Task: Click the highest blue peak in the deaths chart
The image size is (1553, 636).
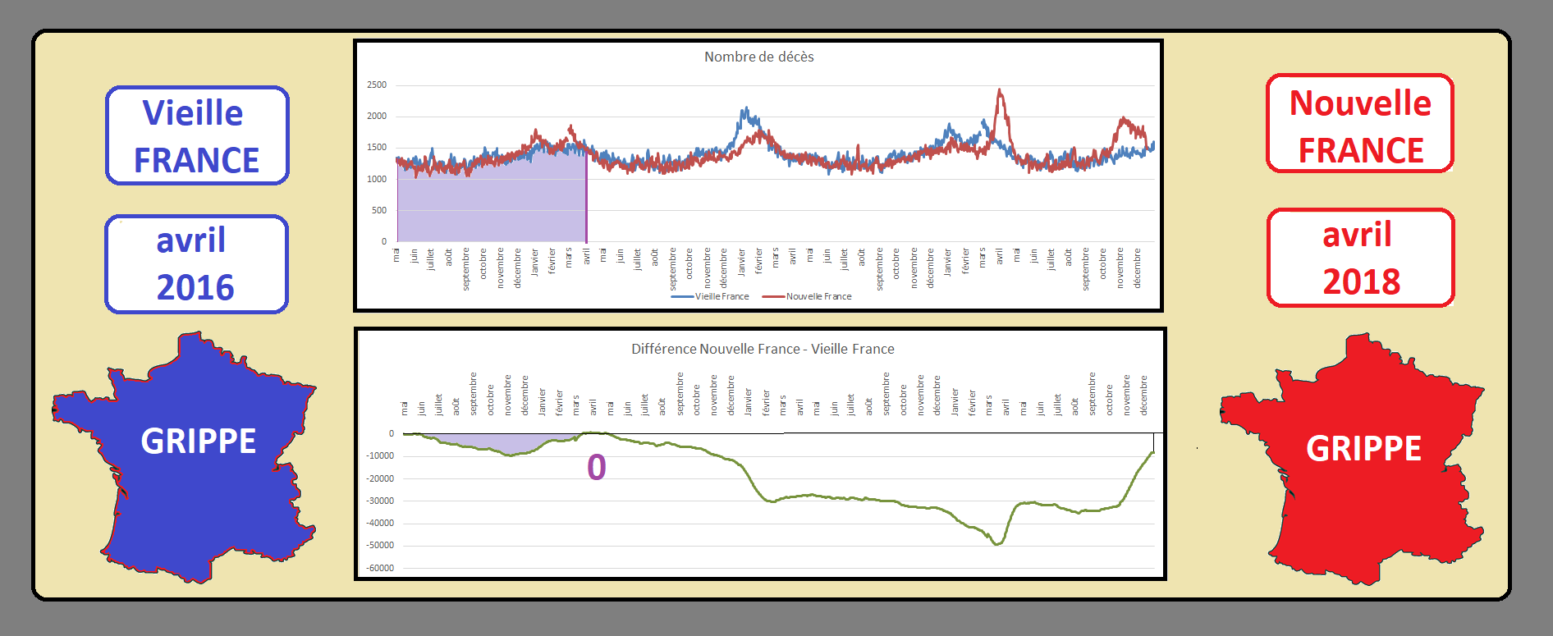Action: pos(745,108)
